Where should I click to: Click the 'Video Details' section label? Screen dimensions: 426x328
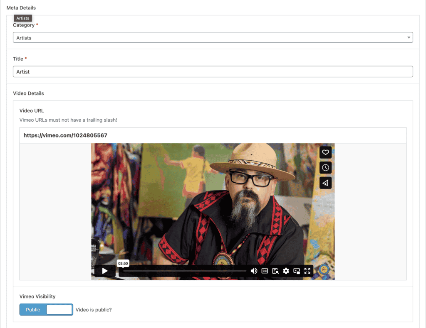tap(29, 93)
